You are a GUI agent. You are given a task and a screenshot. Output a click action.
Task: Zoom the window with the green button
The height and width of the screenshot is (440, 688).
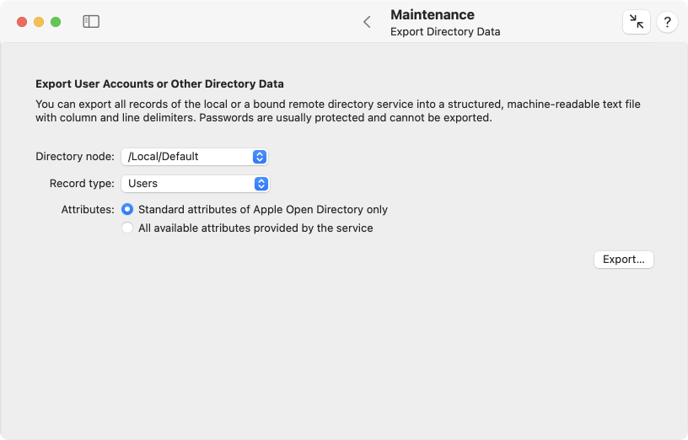coord(56,22)
